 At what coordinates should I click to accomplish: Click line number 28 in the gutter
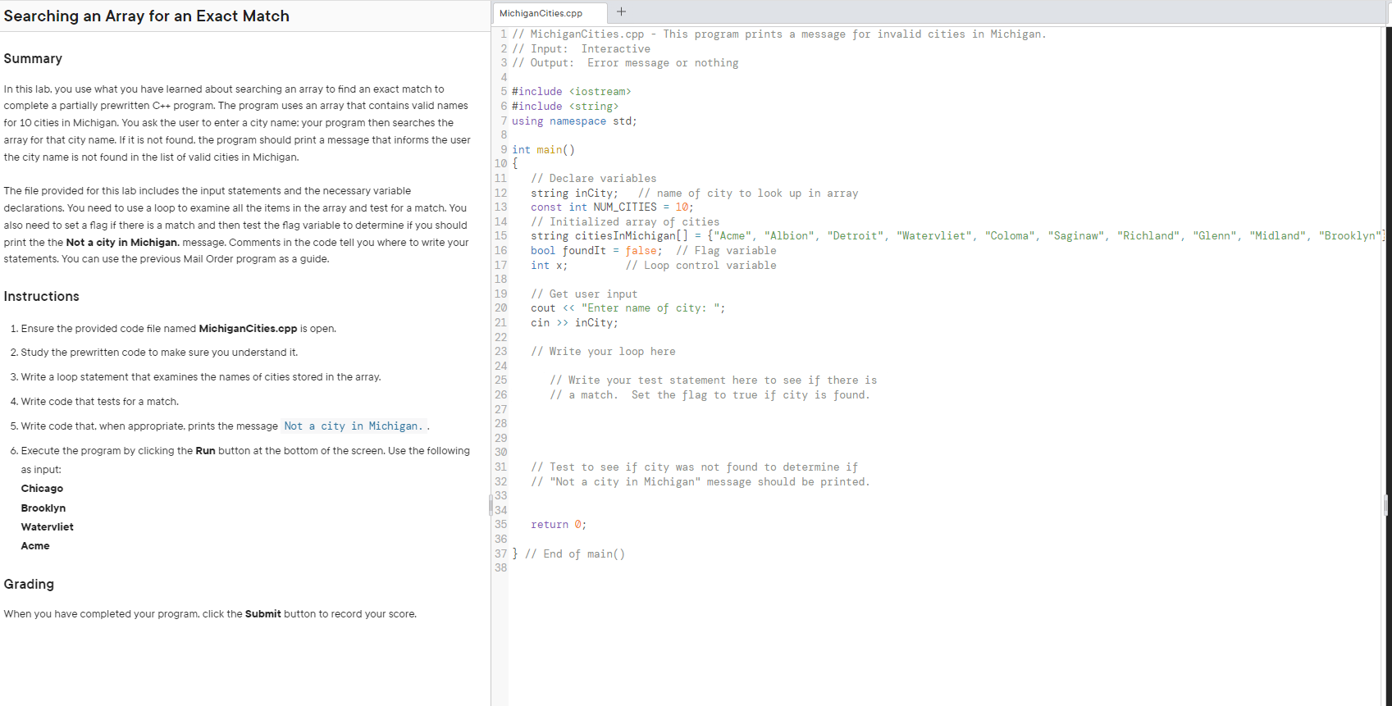pos(500,424)
